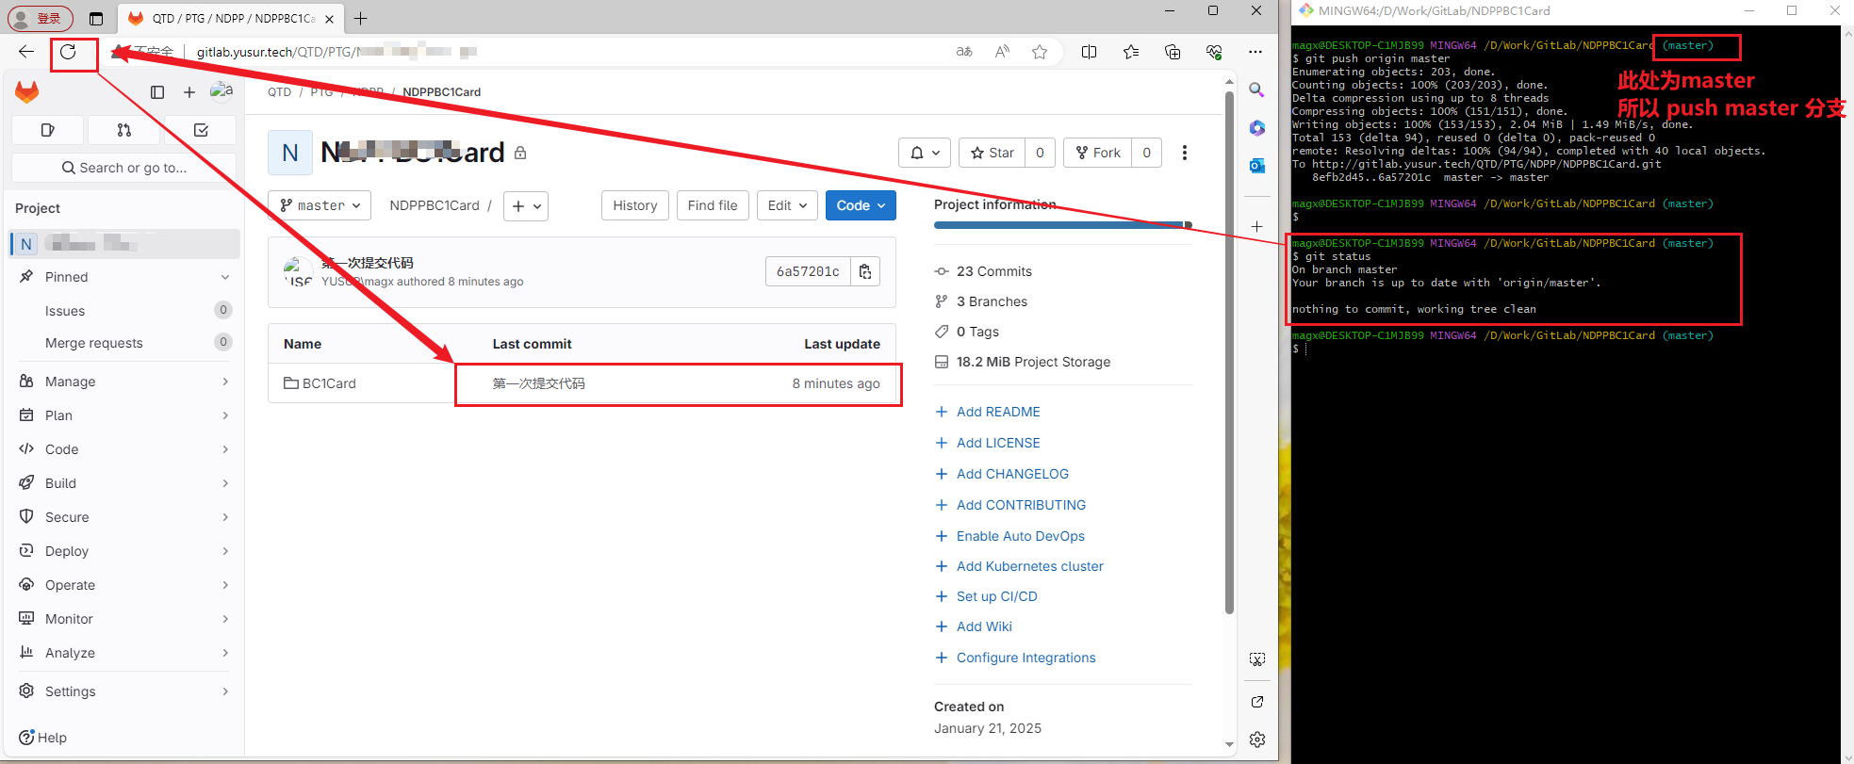Click the Find file button

click(x=713, y=205)
